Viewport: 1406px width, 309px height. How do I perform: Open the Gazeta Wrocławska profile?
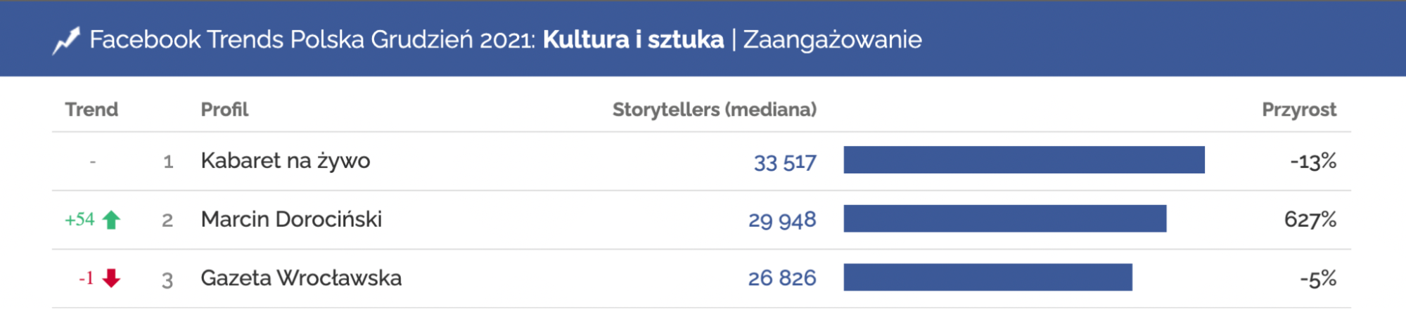click(x=301, y=278)
